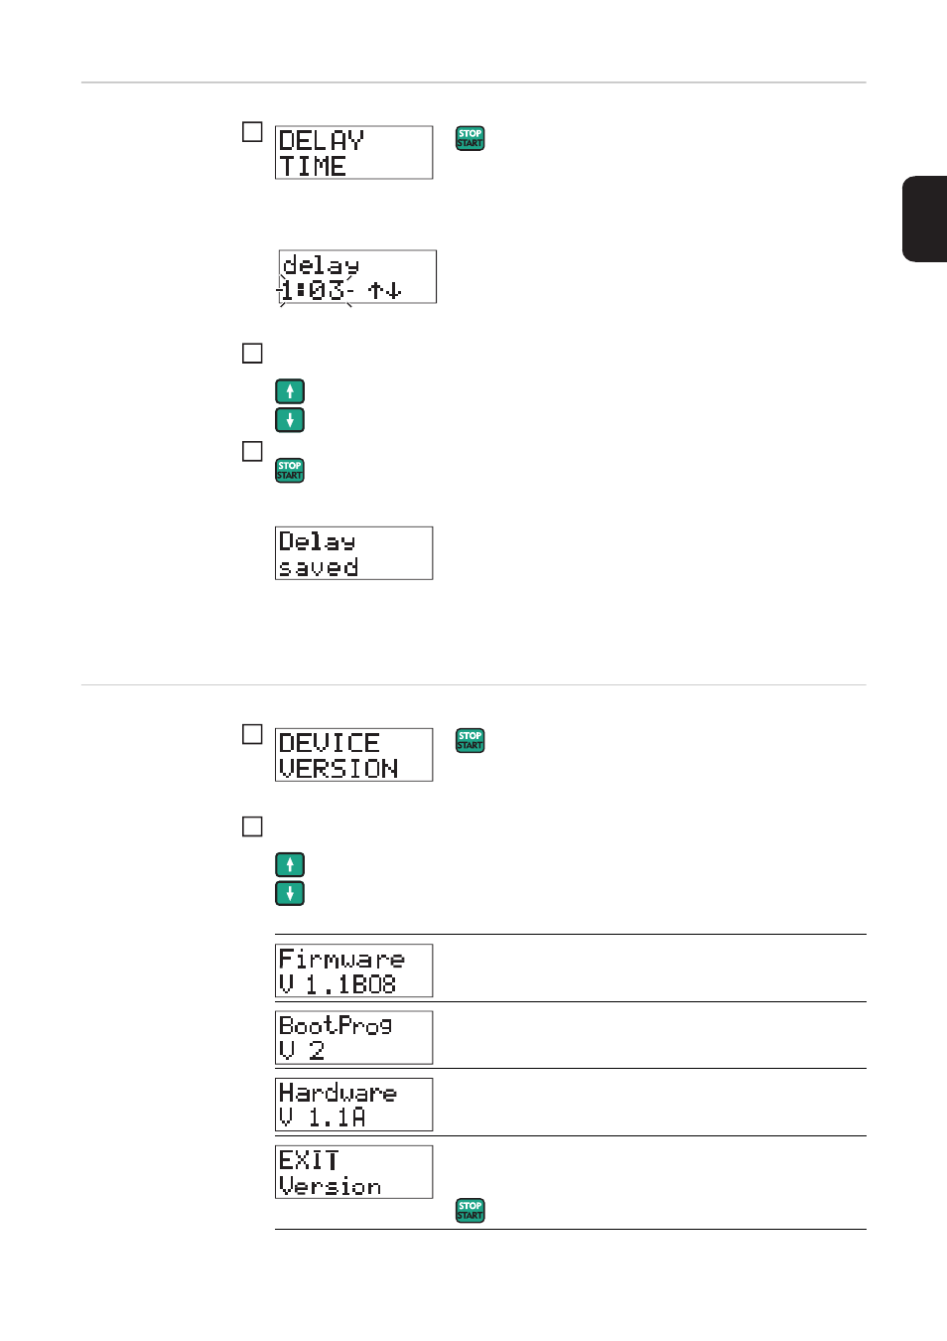Tick the checkbox above the first up-arrow key

(x=252, y=353)
